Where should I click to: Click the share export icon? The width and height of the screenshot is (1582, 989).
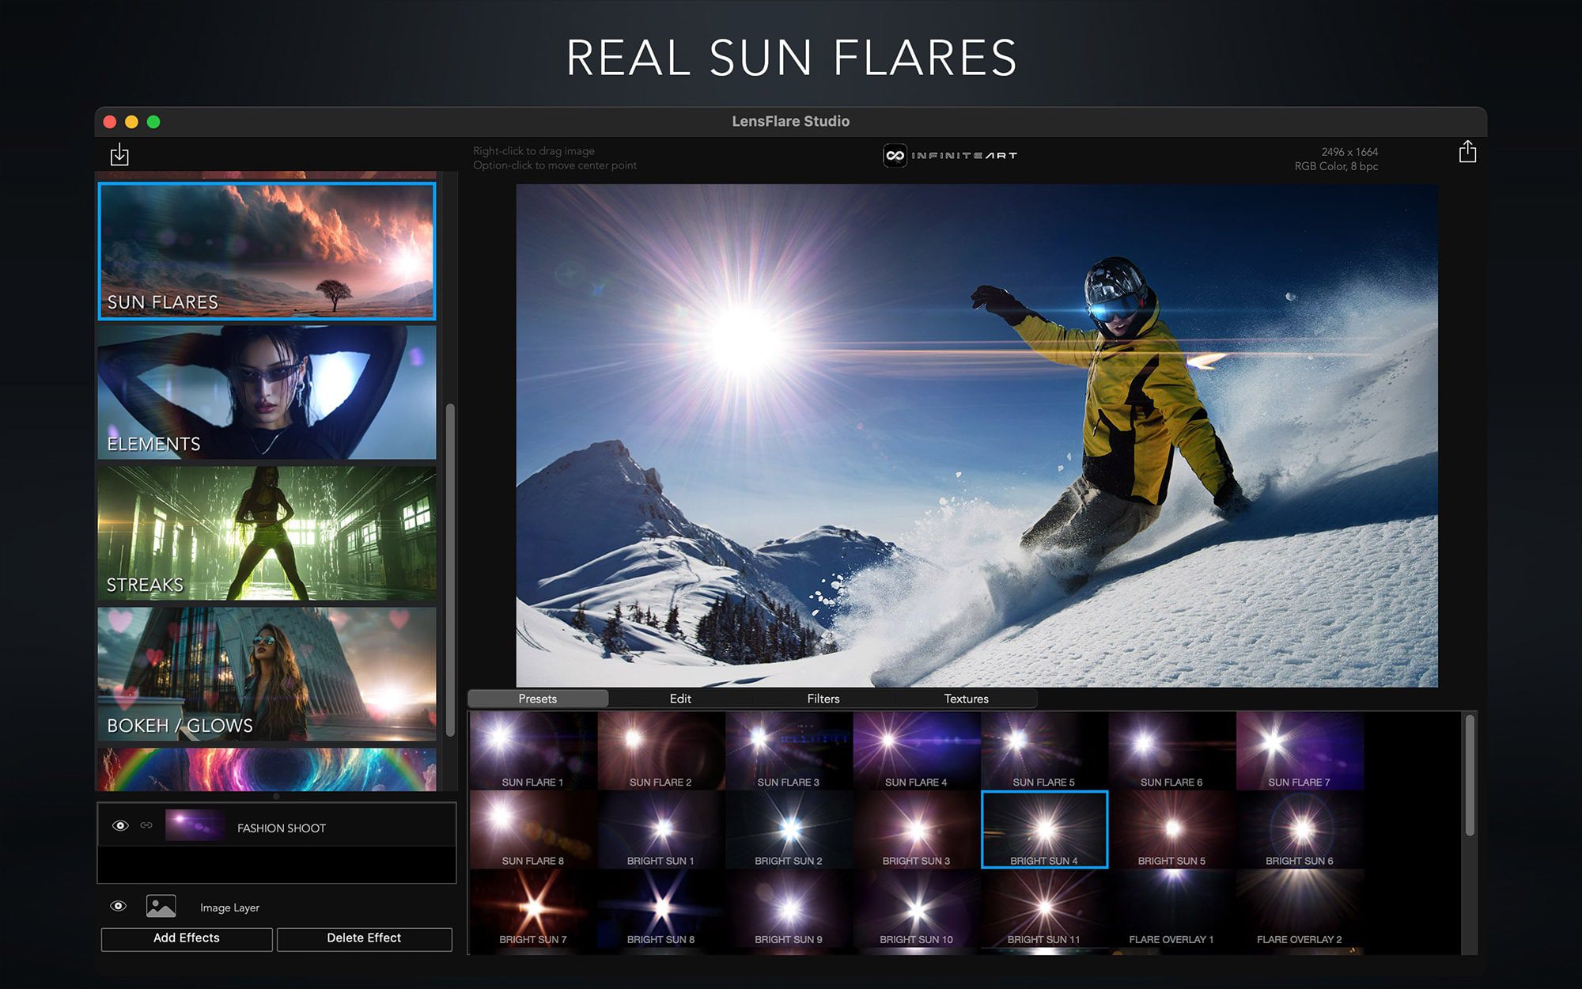(x=1467, y=152)
